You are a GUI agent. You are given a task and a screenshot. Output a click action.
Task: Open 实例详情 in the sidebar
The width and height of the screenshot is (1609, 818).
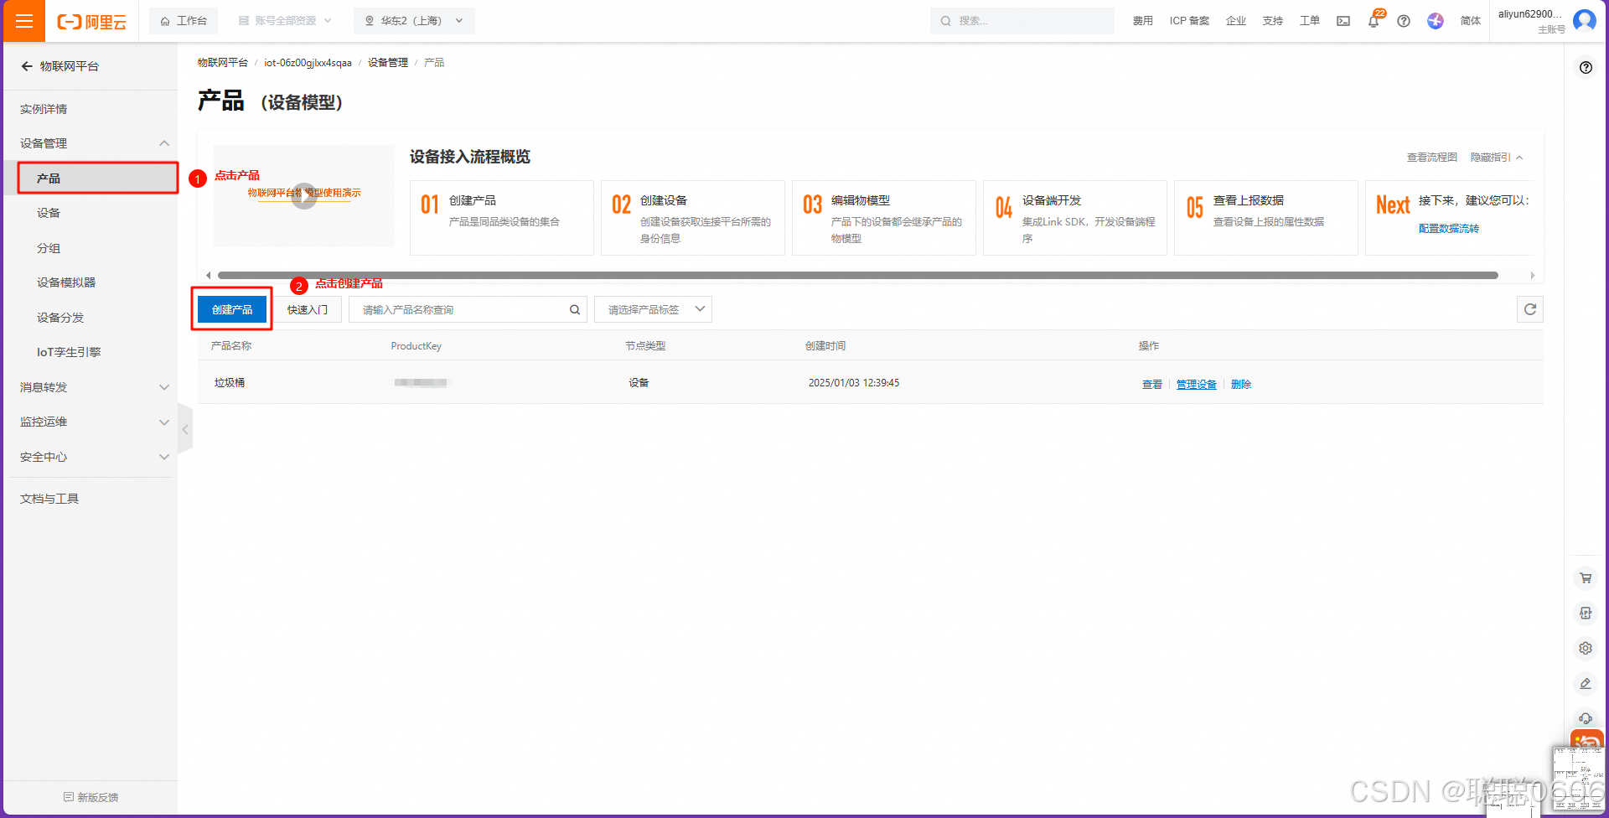click(44, 109)
